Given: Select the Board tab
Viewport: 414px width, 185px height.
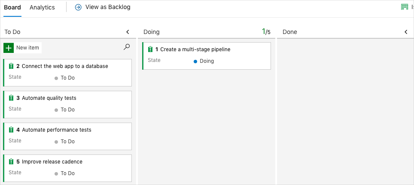Looking at the screenshot, I should [x=12, y=7].
